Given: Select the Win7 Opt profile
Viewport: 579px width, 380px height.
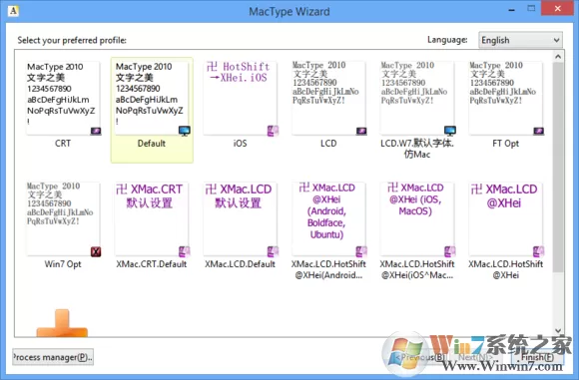Looking at the screenshot, I should (x=63, y=218).
